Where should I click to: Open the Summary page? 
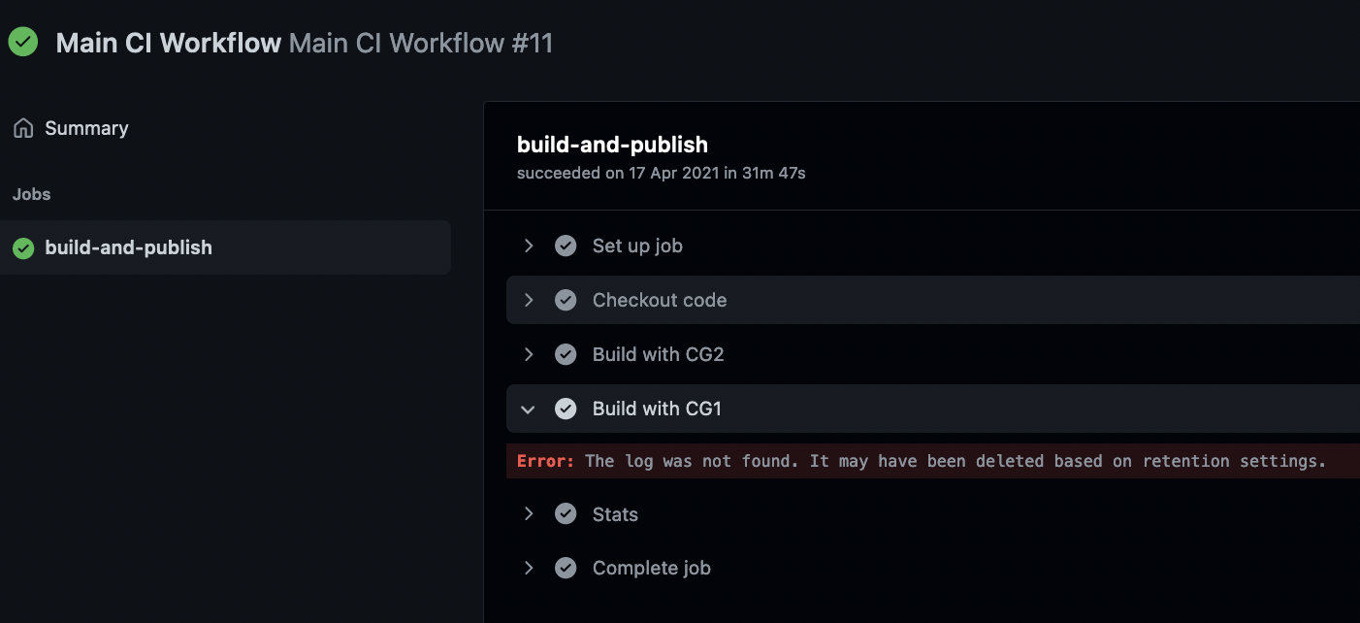point(85,127)
